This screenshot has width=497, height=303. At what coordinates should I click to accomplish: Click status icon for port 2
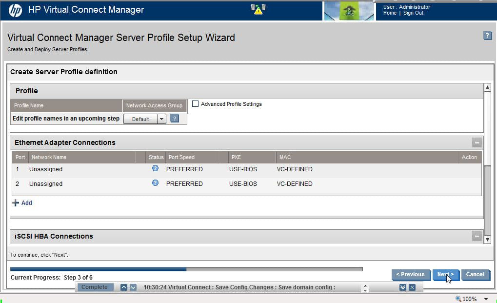155,183
